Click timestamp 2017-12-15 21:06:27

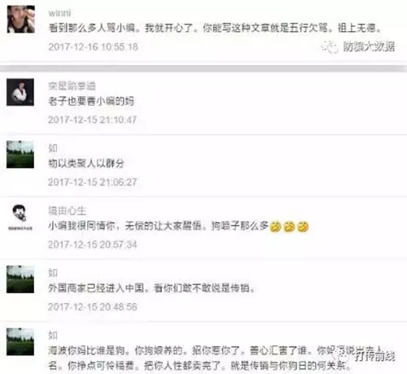pyautogui.click(x=92, y=182)
